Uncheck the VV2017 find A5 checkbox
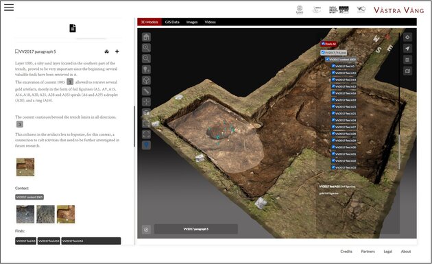This screenshot has height=264, width=432. pyautogui.click(x=333, y=66)
